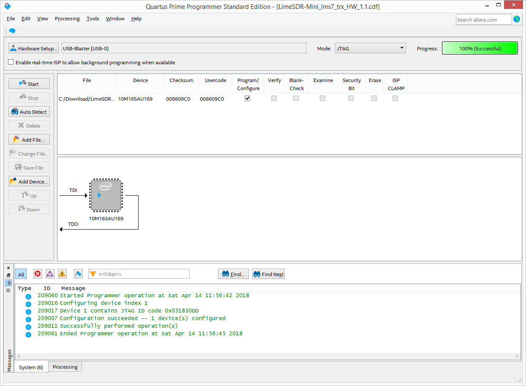Select message "Configuration succeeded -- 1 device(s) configured"
The height and width of the screenshot is (386, 526).
143,318
